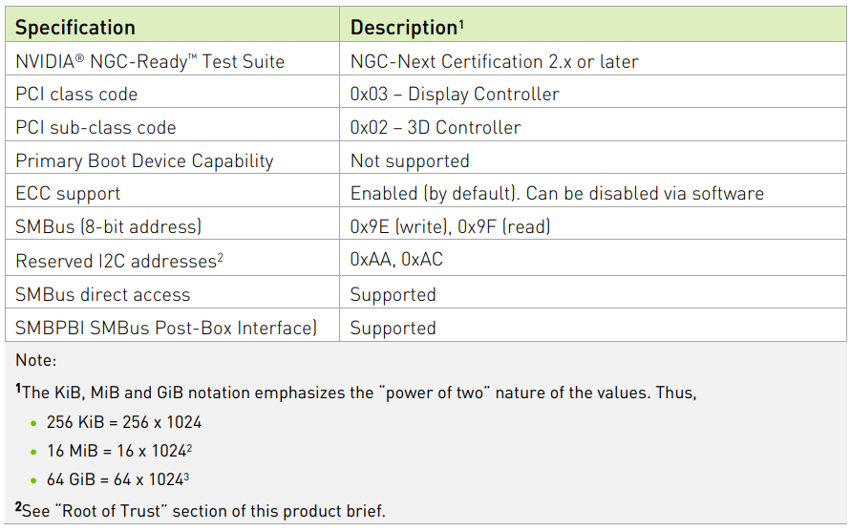Select the SMBPBI SMBus Post-Box Interface cell
The width and height of the screenshot is (851, 531).
[x=172, y=326]
